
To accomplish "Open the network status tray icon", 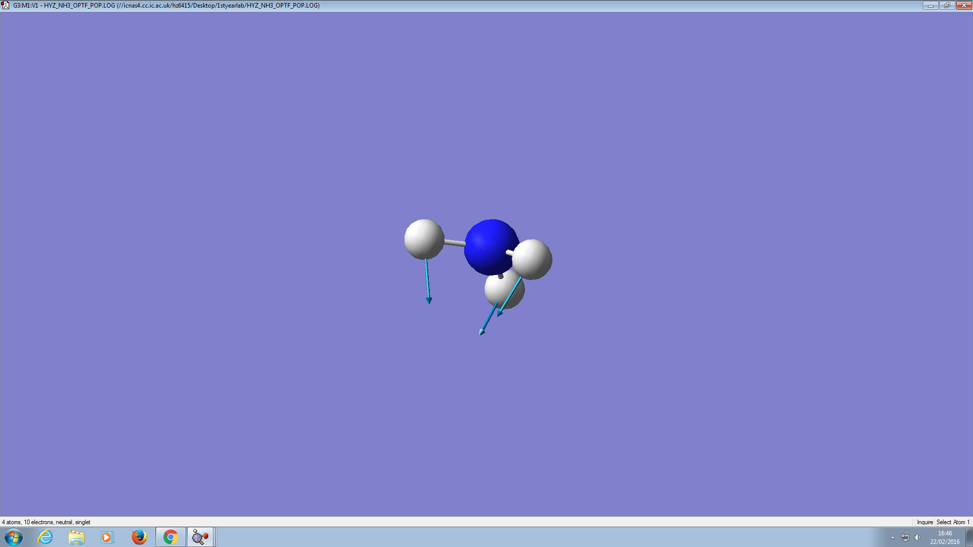I will click(905, 537).
